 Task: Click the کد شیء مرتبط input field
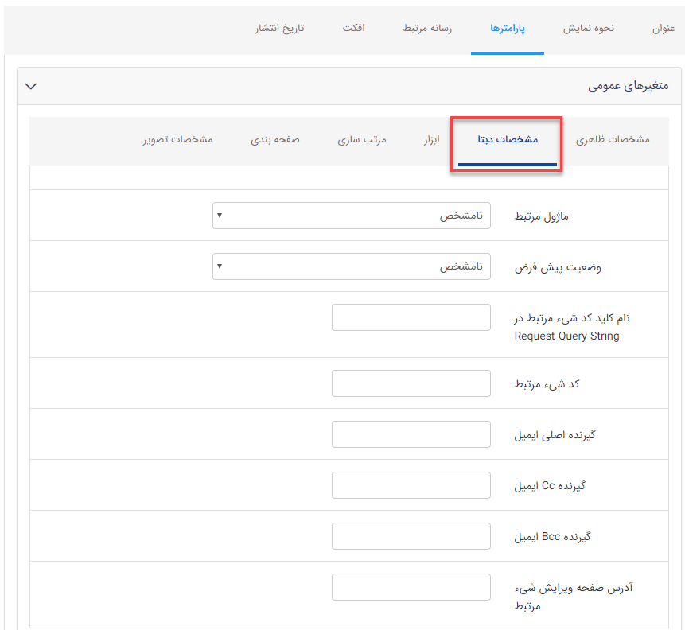(x=411, y=383)
